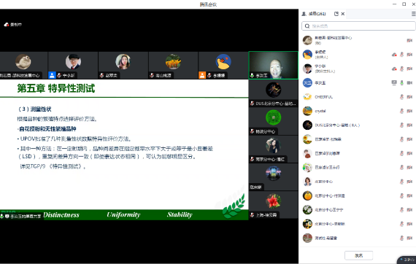Click camera-off icon in the cat-avatar member row

409,40
